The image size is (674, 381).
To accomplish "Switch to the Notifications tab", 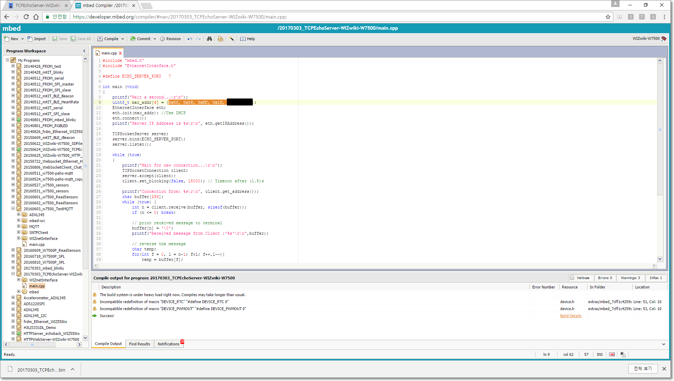I will tap(169, 344).
